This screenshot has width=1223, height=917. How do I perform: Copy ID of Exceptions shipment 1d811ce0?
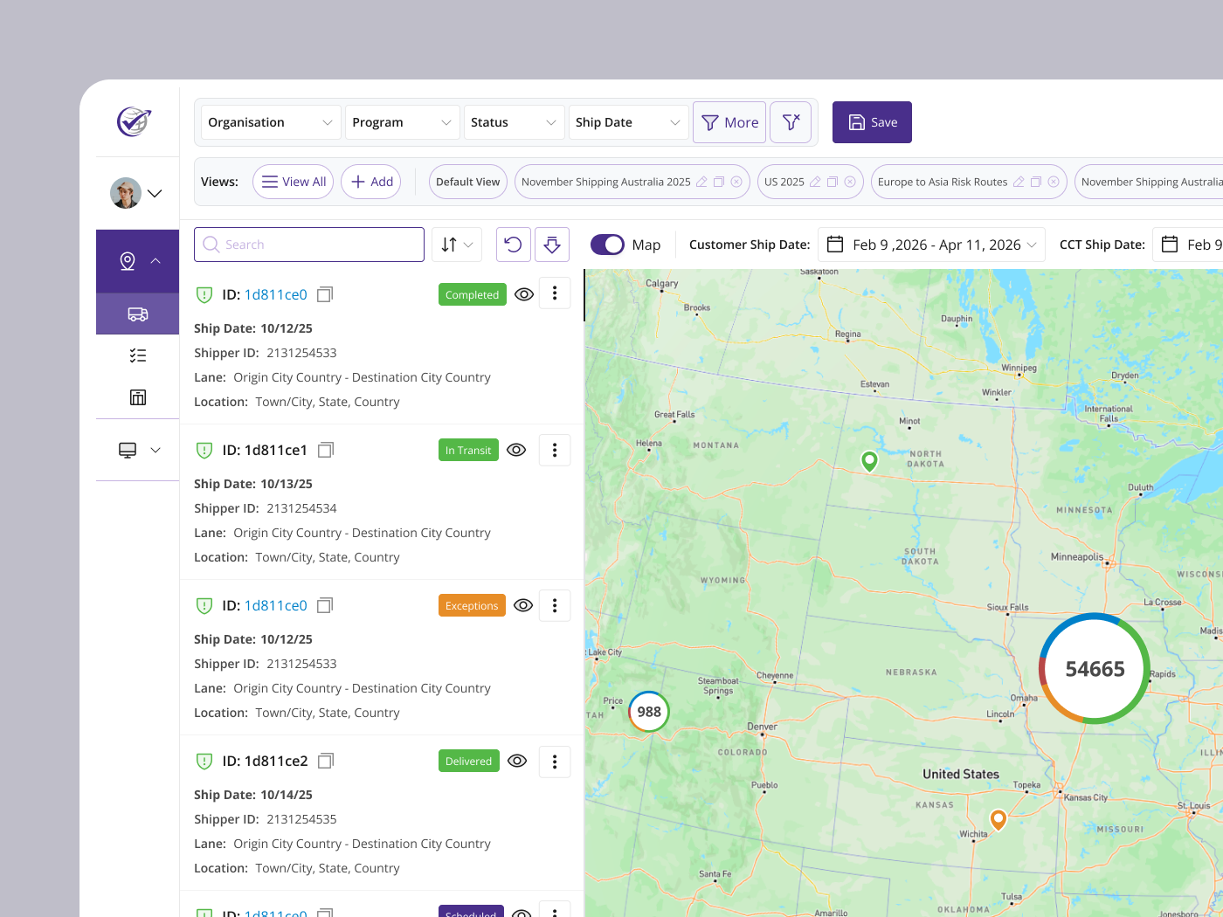pos(325,606)
